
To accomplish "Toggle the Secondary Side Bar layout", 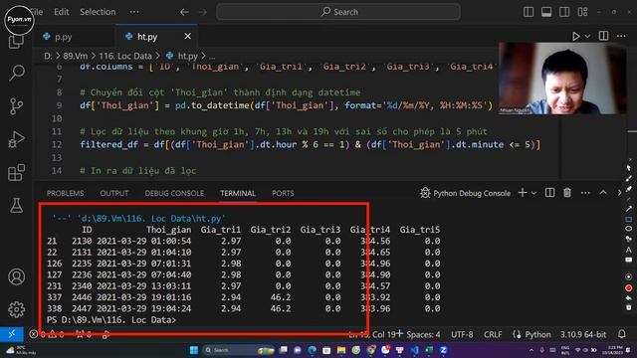I will pyautogui.click(x=564, y=12).
